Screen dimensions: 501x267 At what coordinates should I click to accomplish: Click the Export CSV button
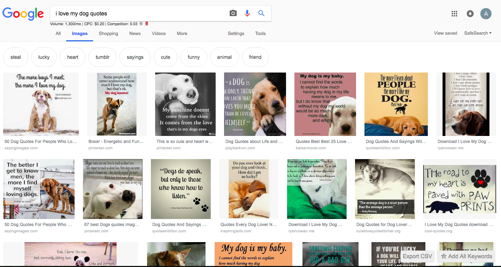(417, 256)
